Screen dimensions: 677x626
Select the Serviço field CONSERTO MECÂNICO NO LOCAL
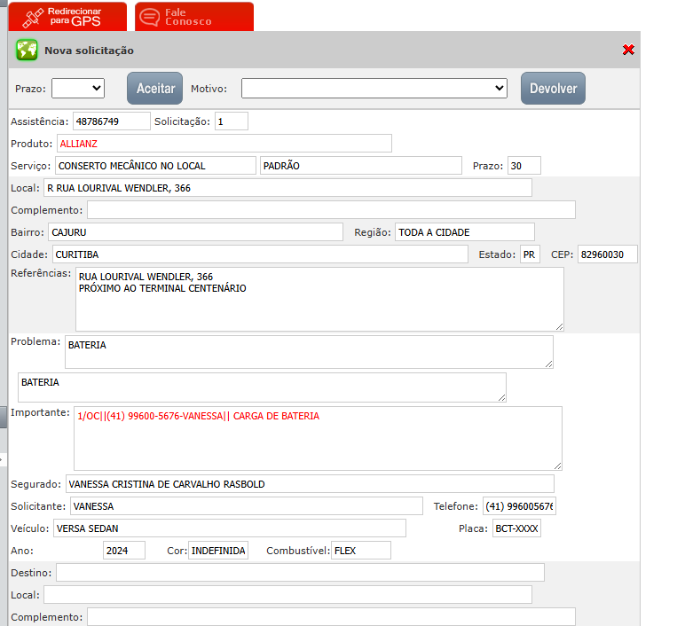click(155, 166)
